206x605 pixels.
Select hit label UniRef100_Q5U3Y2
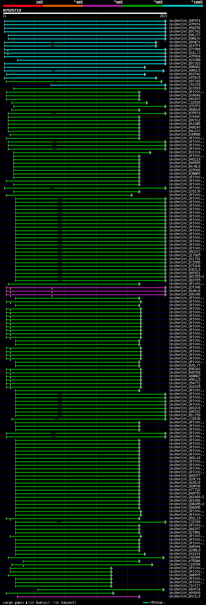coord(185,252)
